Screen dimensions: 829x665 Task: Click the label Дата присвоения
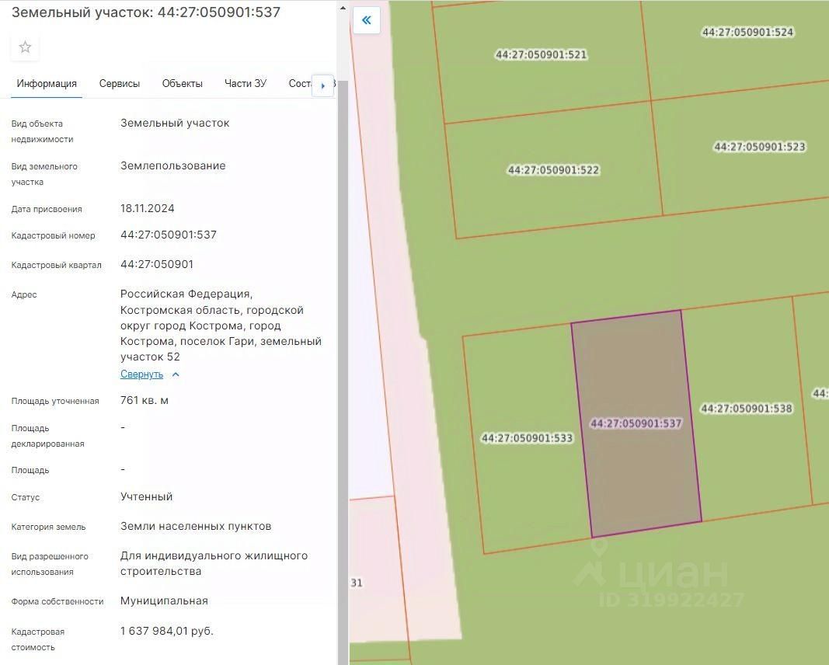tap(47, 209)
